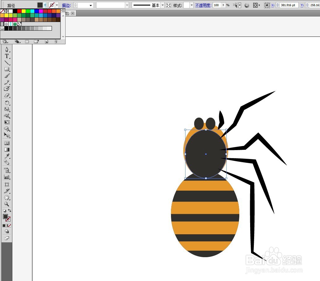Increase the X position stepper
This screenshot has width=320, height=281.
point(278,4)
